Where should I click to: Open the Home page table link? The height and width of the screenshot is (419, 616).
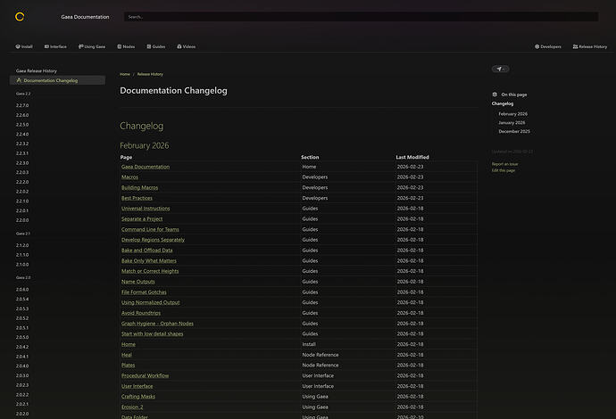(x=128, y=344)
